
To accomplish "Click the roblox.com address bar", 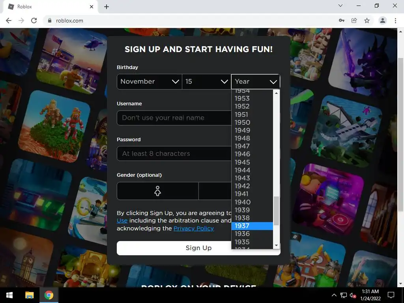I will [x=191, y=21].
